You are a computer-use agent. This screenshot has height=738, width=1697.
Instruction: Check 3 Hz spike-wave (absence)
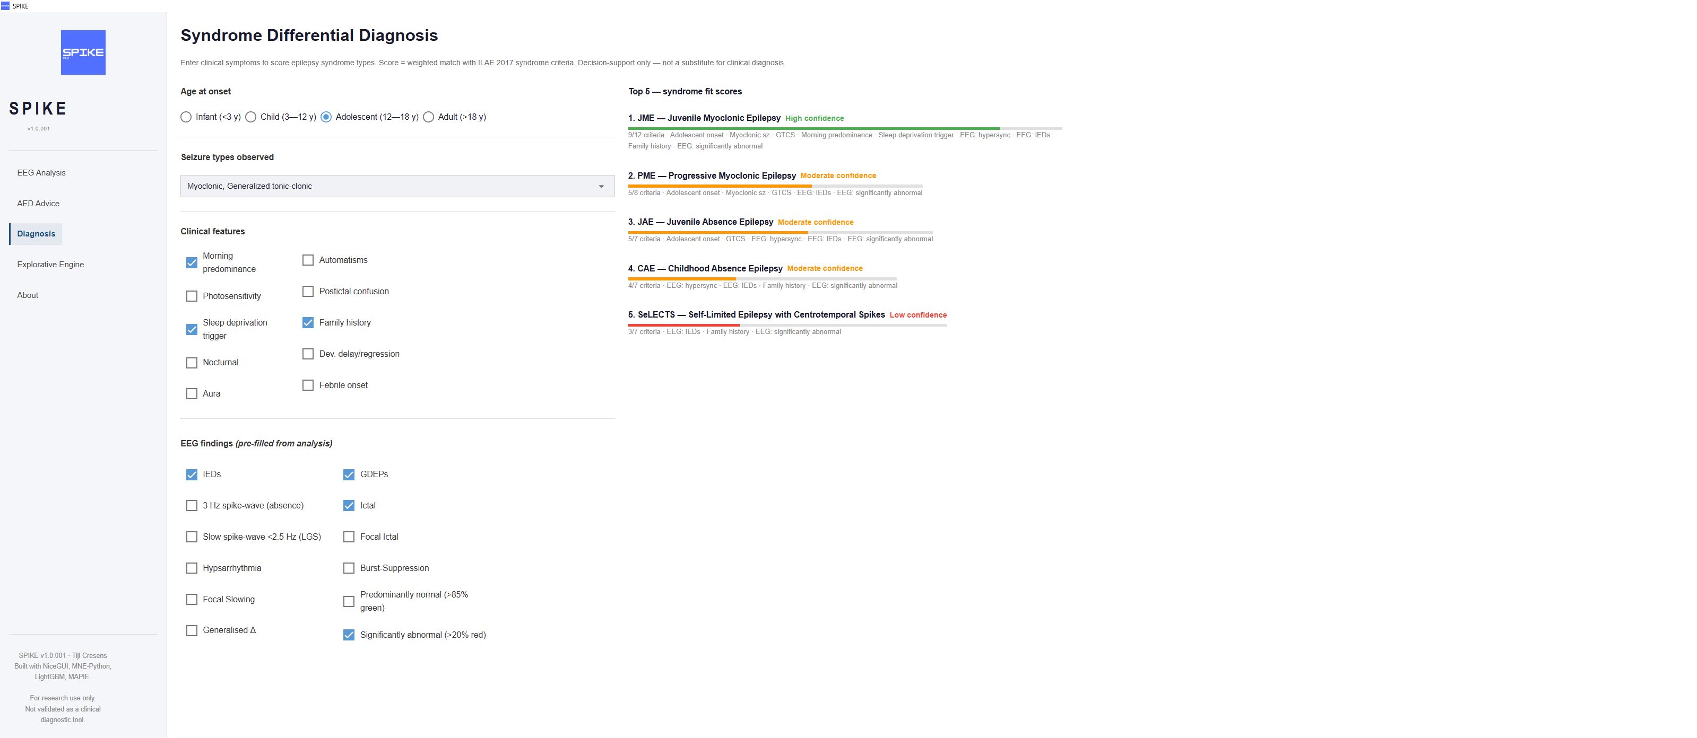point(192,506)
